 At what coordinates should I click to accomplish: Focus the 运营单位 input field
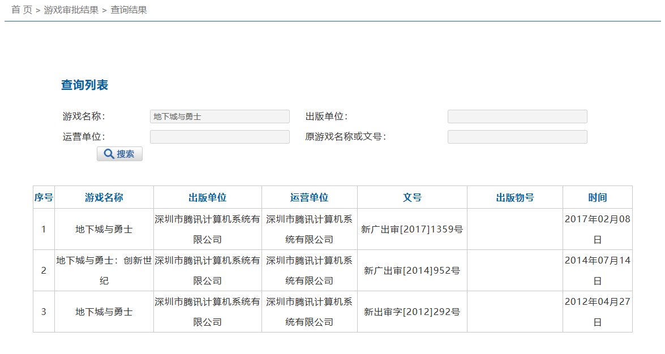[x=220, y=137]
